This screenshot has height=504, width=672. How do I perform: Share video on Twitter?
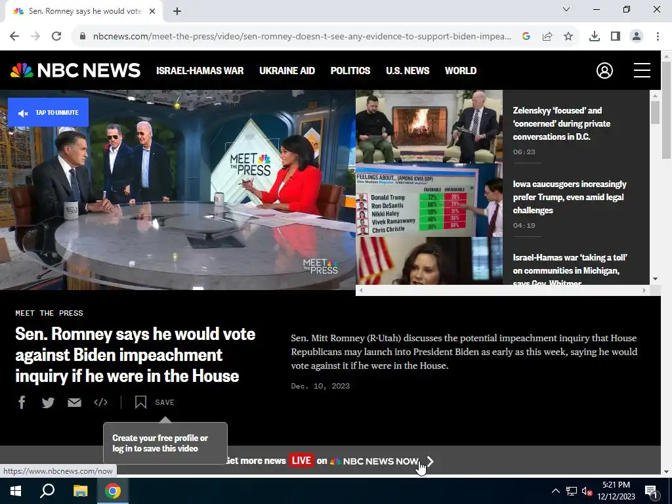pyautogui.click(x=48, y=402)
